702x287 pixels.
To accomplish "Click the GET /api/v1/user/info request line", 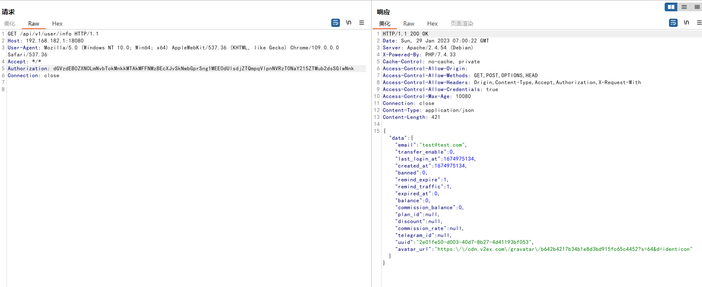I will (x=53, y=34).
